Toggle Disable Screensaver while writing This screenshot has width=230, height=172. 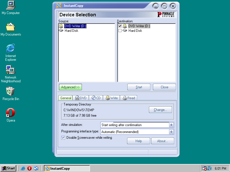pos(63,138)
